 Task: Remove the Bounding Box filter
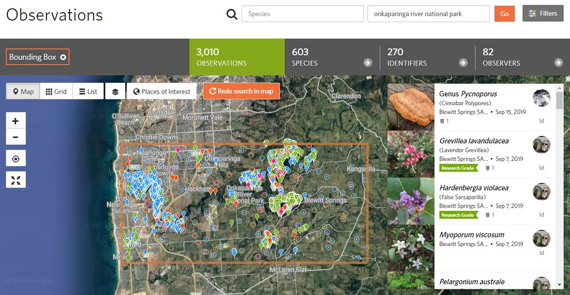[x=63, y=57]
